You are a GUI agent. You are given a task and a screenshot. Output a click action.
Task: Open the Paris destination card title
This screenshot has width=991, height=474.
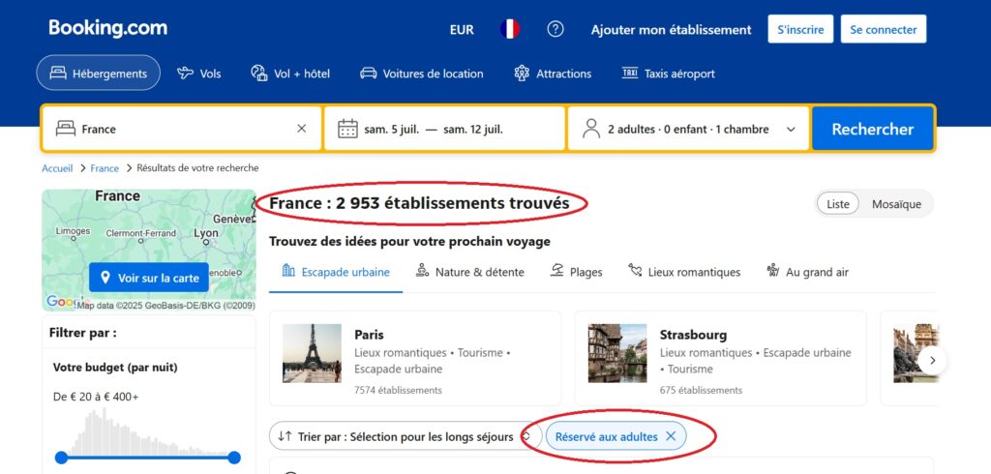click(369, 335)
